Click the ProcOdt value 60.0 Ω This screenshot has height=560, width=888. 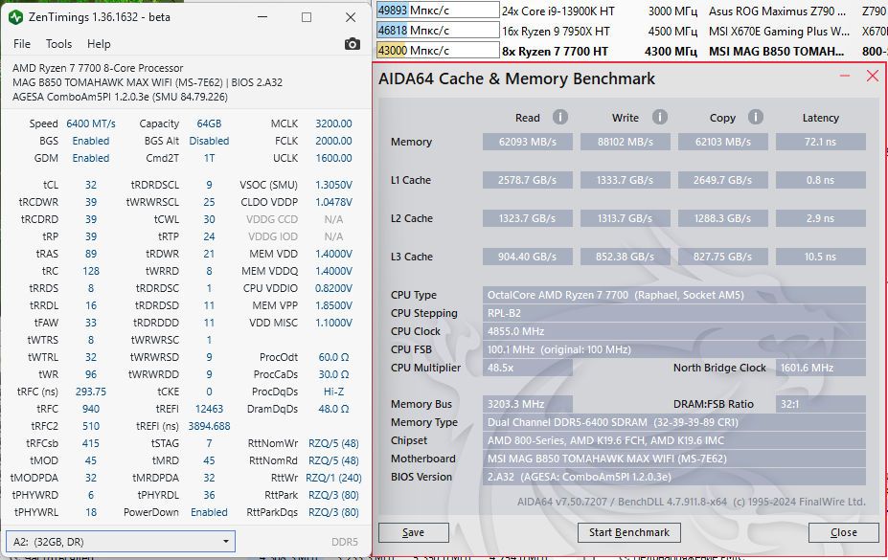click(x=333, y=357)
